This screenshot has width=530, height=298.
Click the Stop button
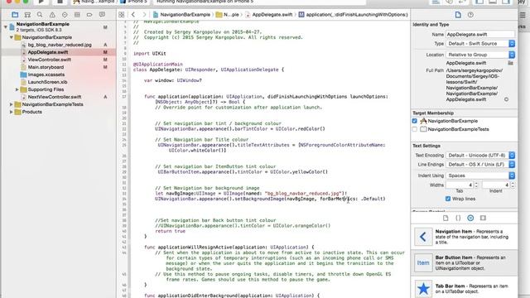(60, 2)
